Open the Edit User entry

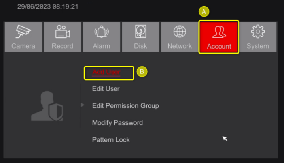click(x=106, y=89)
